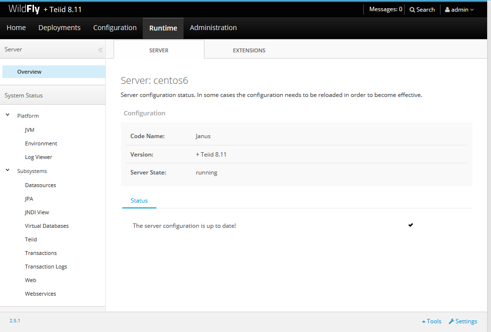Image resolution: width=491 pixels, height=332 pixels.
Task: Open Environment in the sidebar
Action: [x=41, y=143]
